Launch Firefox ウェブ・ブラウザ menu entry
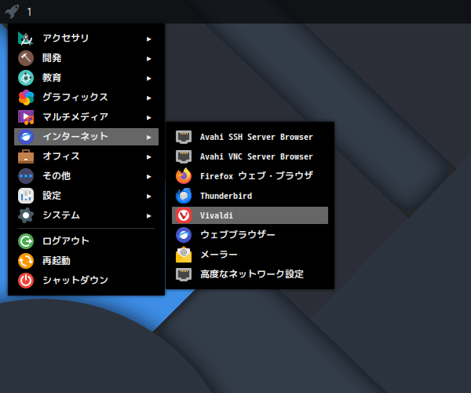 coord(250,176)
